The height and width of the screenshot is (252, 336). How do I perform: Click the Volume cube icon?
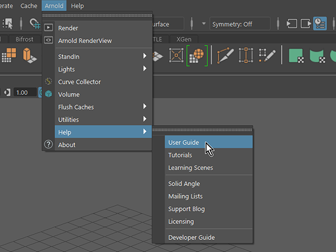pos(48,93)
